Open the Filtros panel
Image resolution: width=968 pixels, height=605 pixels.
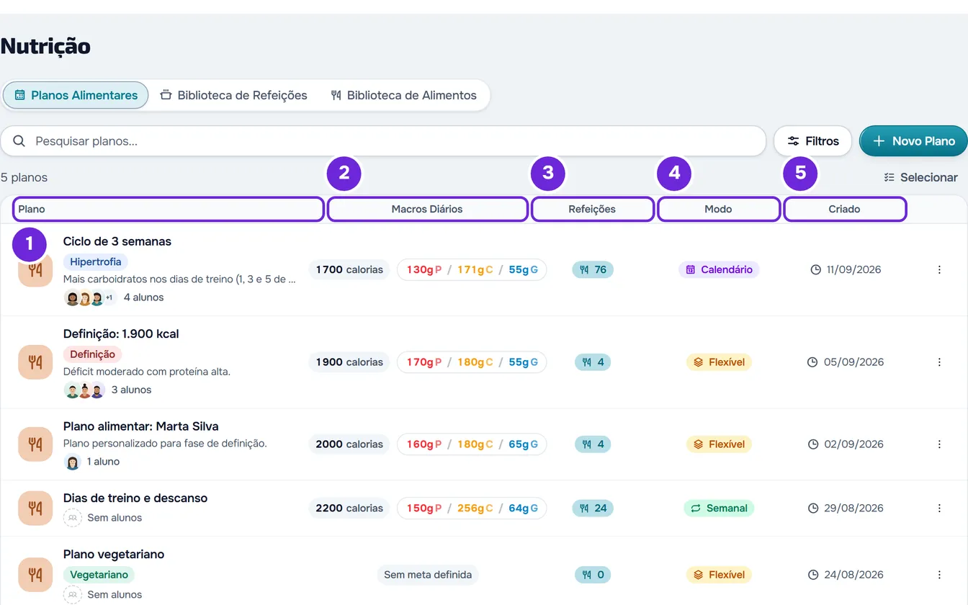[x=812, y=141]
